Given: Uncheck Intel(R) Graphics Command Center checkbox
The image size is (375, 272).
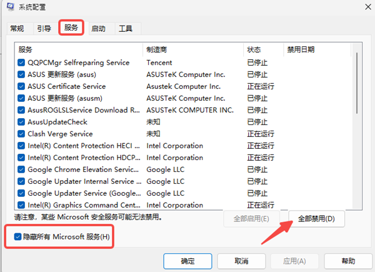Looking at the screenshot, I should pos(21,205).
